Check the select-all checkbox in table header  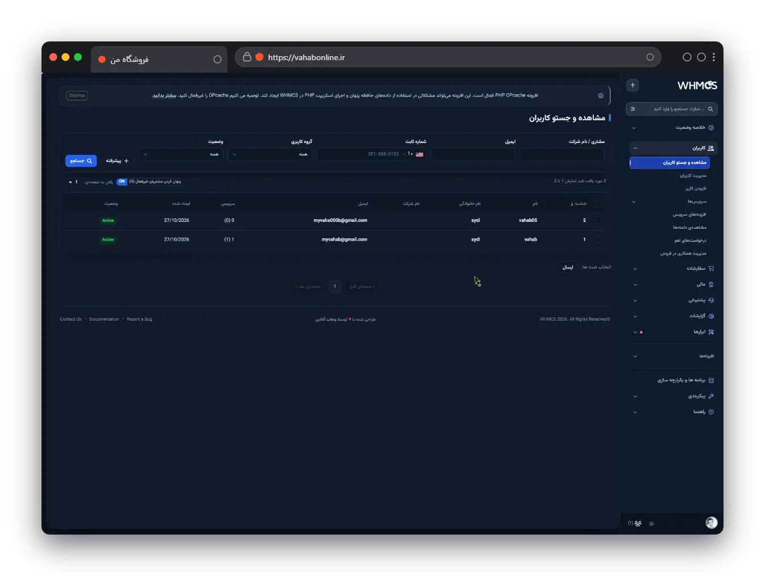[598, 203]
